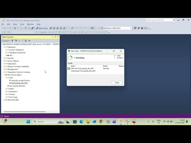Click the Quick Launch search field
This screenshot has width=191, height=143.
pyautogui.click(x=161, y=20)
